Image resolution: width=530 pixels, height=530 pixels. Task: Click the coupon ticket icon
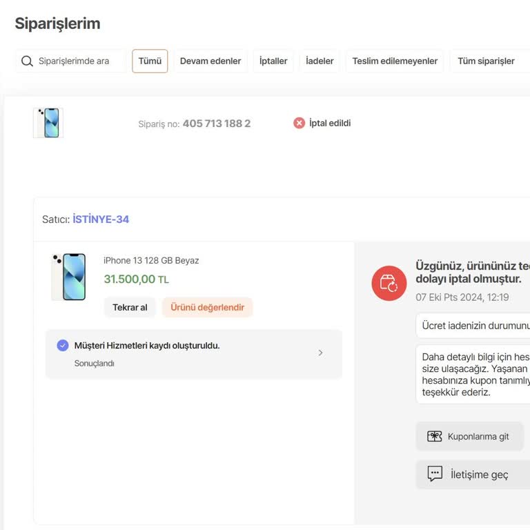tap(434, 436)
